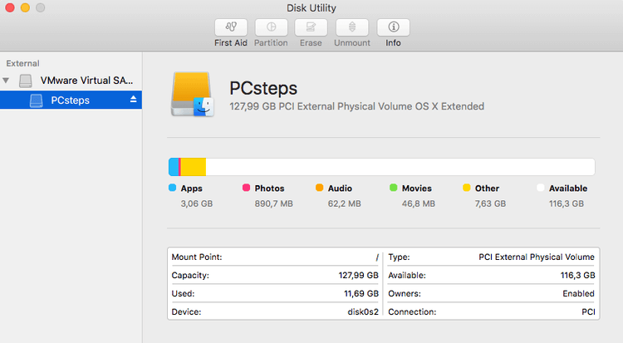Screen dimensions: 623x343
Task: Click the VMware Virtual disk icon
Action: click(x=27, y=81)
